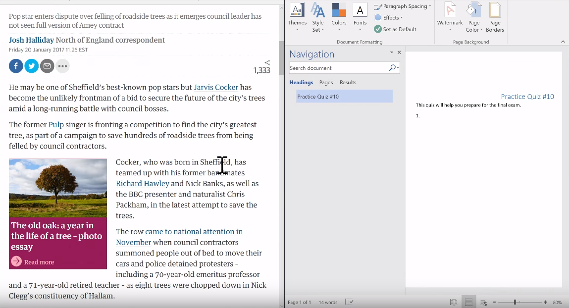Switch to Print Layout view
This screenshot has width=569, height=308.
click(468, 302)
